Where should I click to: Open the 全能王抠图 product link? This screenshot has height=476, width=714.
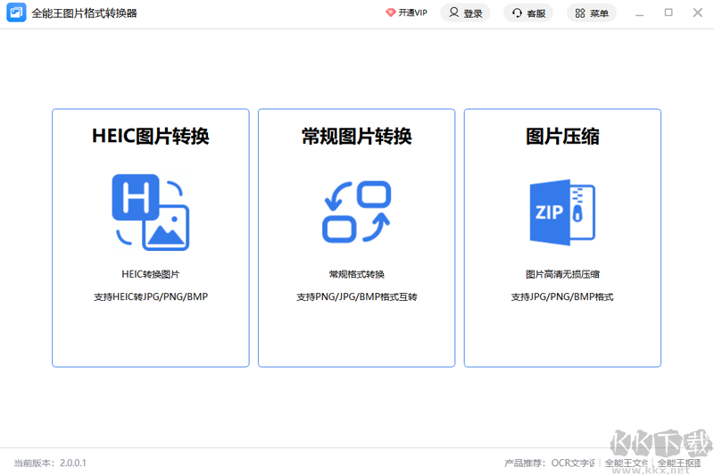[678, 463]
